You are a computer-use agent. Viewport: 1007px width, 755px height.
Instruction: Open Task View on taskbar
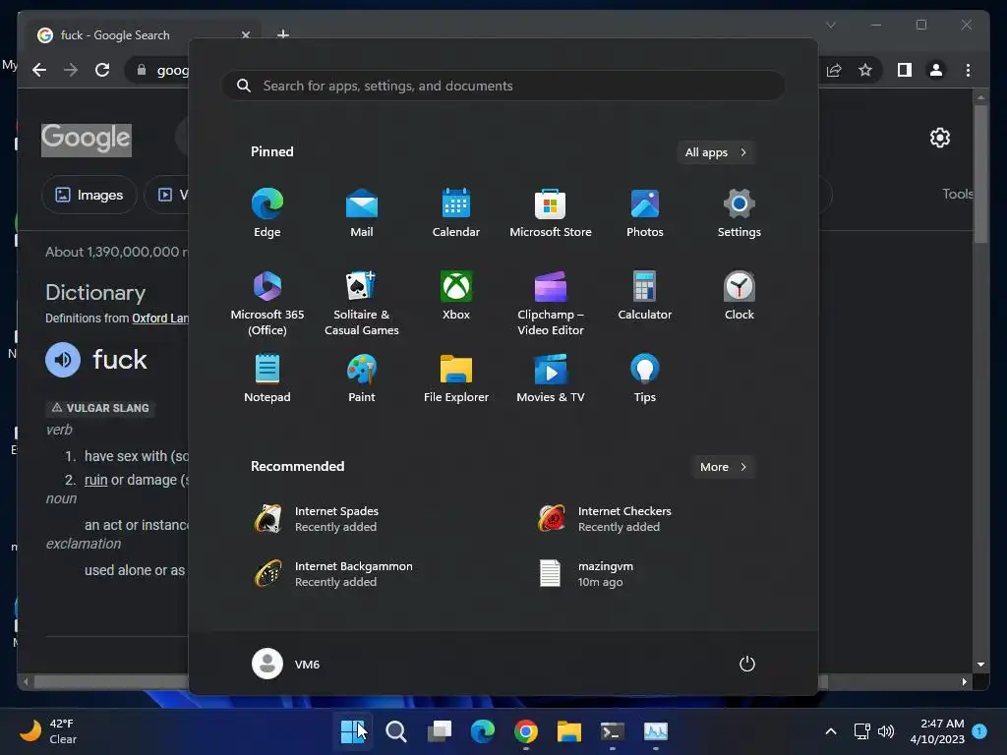pos(440,731)
